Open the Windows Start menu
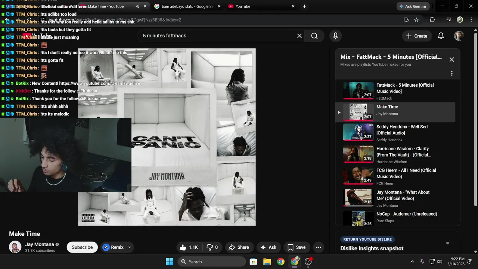The image size is (478, 269). pyautogui.click(x=170, y=262)
